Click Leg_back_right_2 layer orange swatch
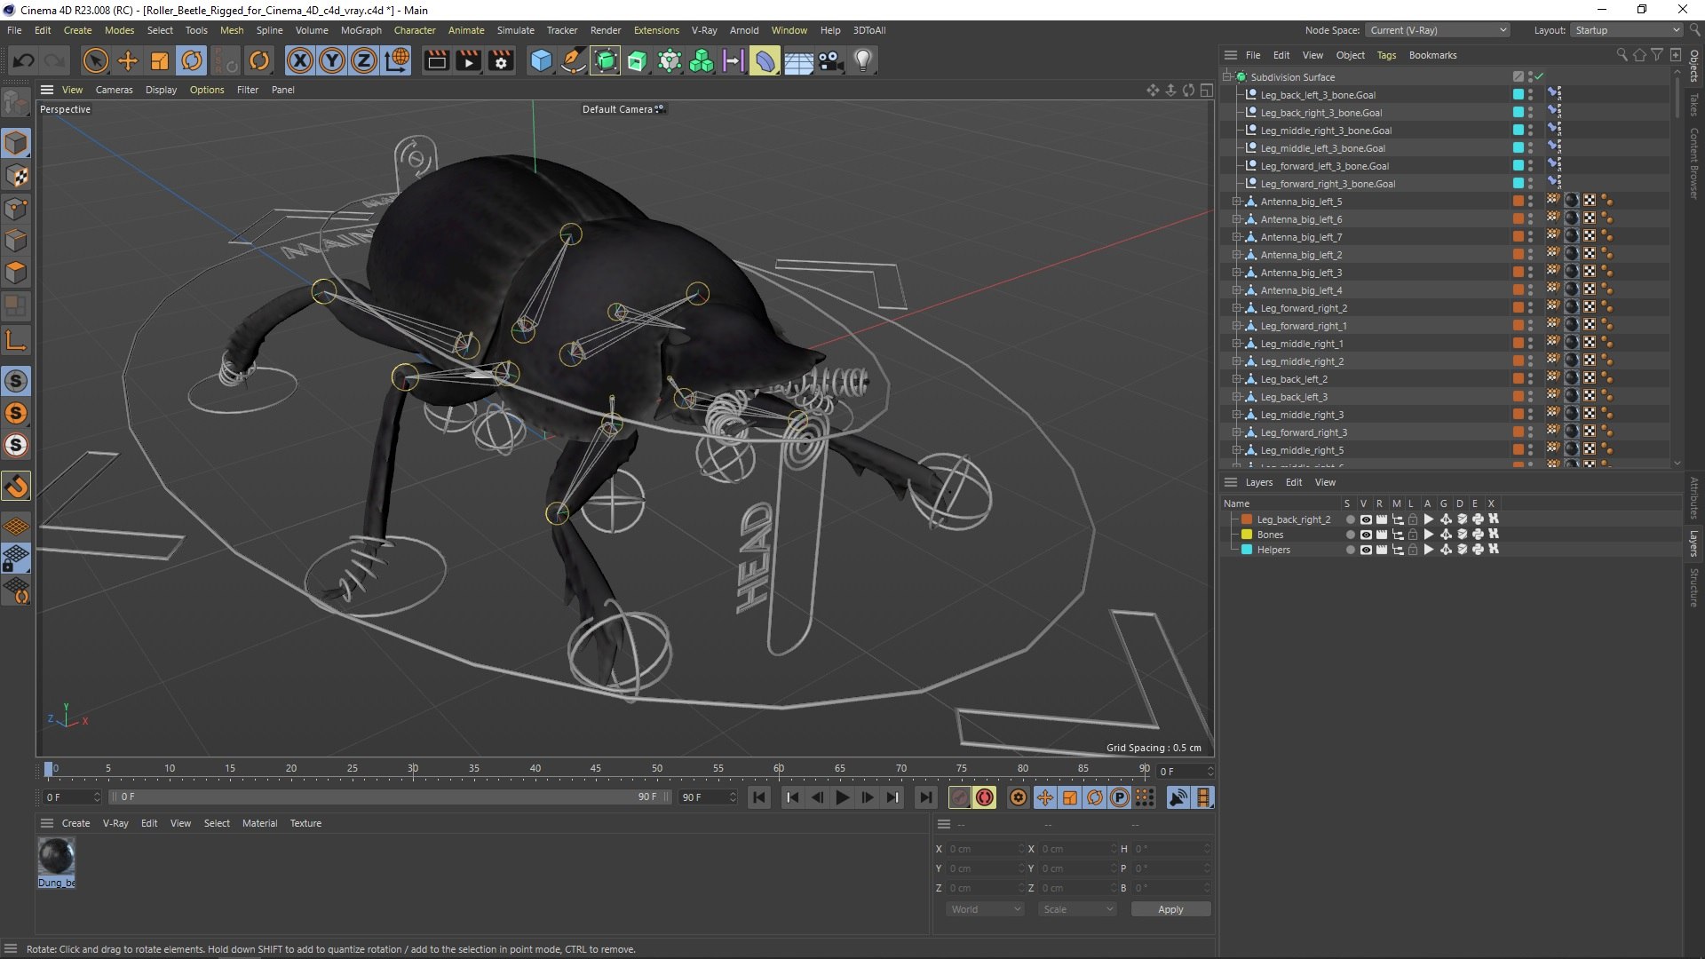Screen dimensions: 1705x959 1247,519
